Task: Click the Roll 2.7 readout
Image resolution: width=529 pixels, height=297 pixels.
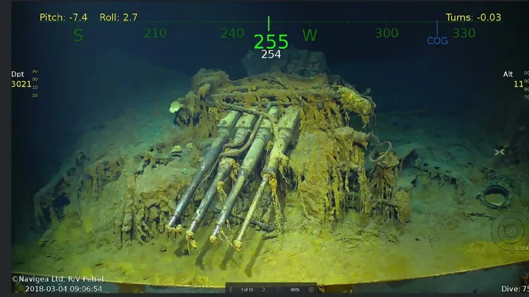Action: [x=120, y=17]
